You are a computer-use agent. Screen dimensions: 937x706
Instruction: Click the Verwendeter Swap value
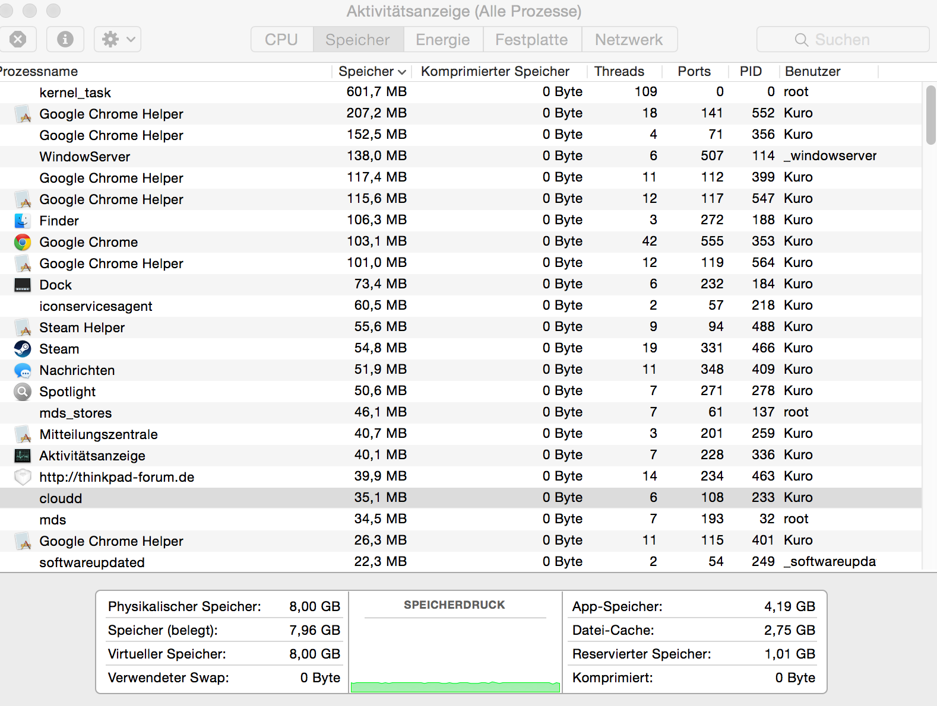(x=320, y=678)
